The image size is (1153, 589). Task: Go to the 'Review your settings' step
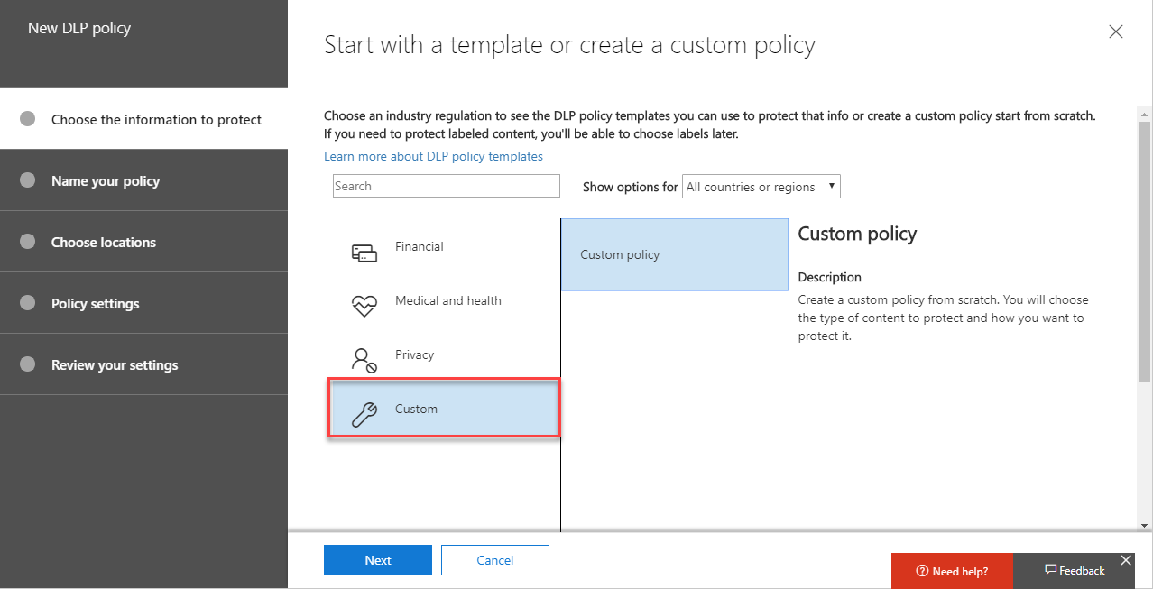(x=115, y=364)
